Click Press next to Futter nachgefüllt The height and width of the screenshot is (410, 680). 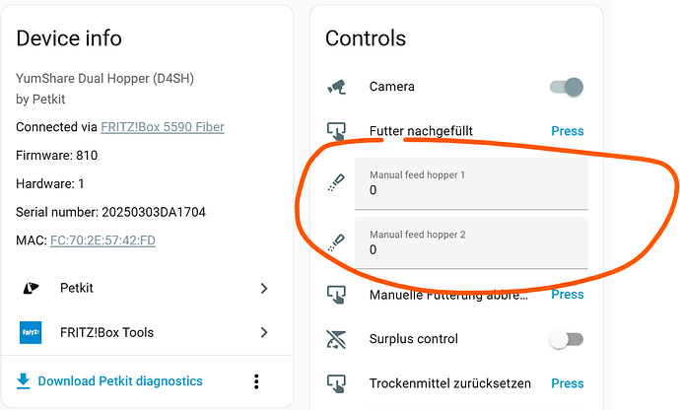(x=568, y=131)
